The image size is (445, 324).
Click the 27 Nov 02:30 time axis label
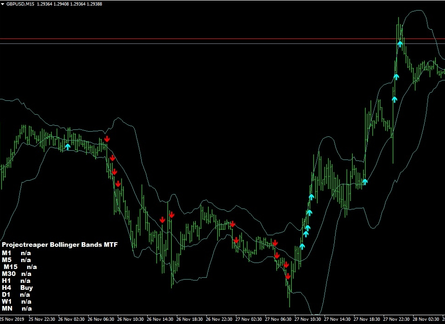[248, 319]
